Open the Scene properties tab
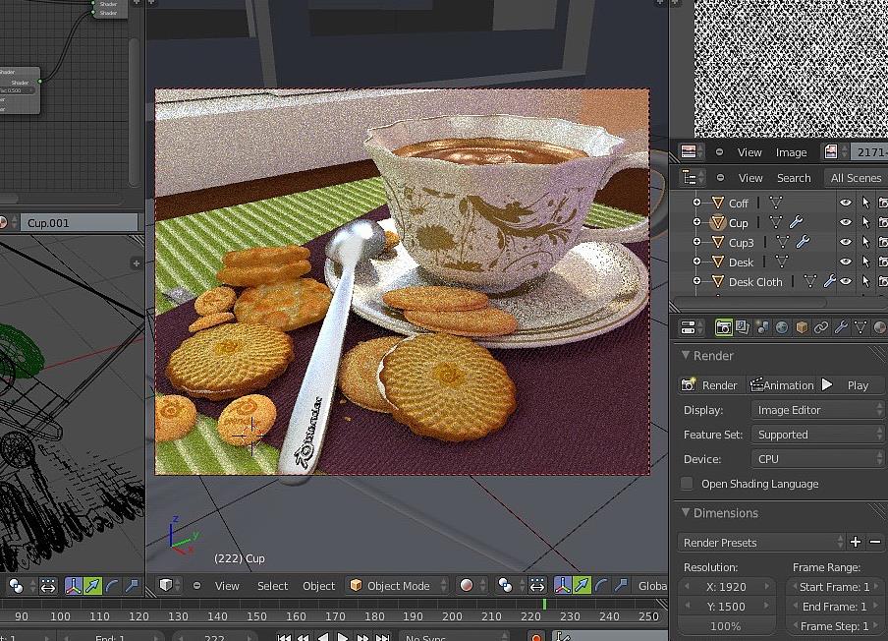The width and height of the screenshot is (888, 641). pos(762,327)
